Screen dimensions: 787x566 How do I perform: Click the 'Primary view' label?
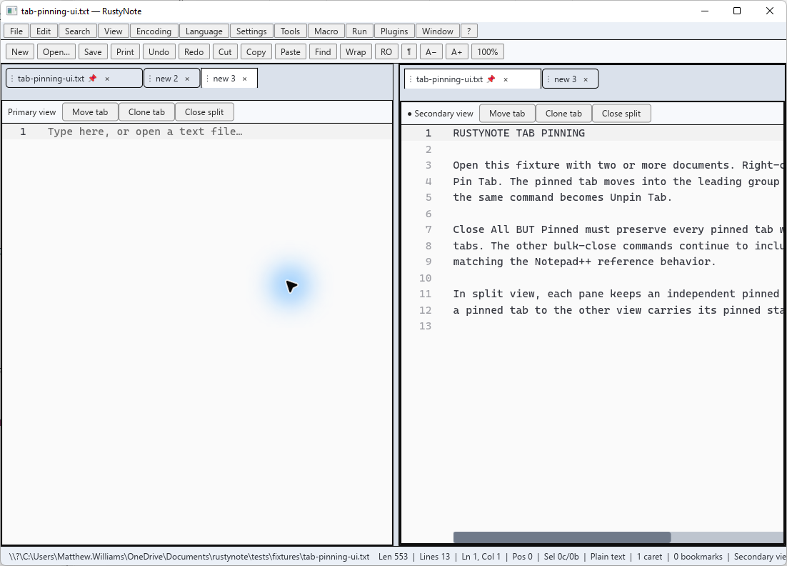point(31,112)
